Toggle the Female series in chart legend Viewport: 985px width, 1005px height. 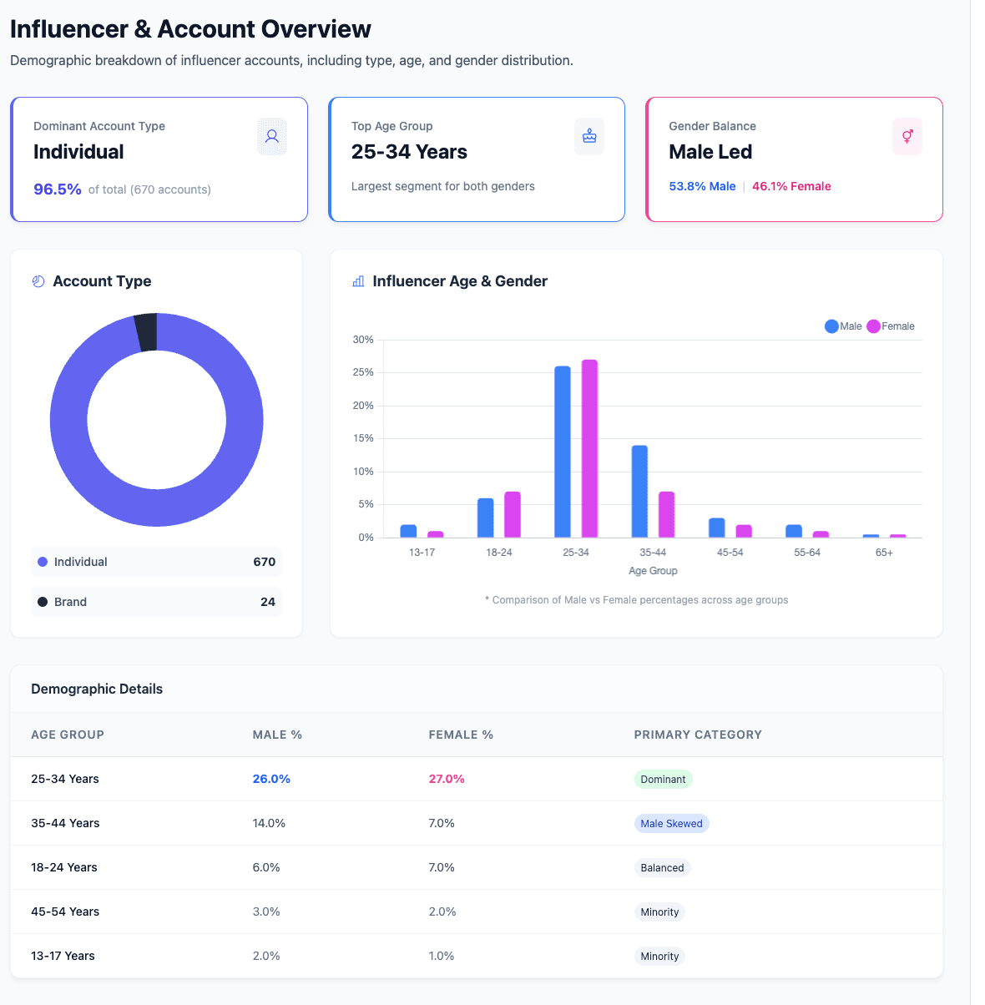[891, 326]
